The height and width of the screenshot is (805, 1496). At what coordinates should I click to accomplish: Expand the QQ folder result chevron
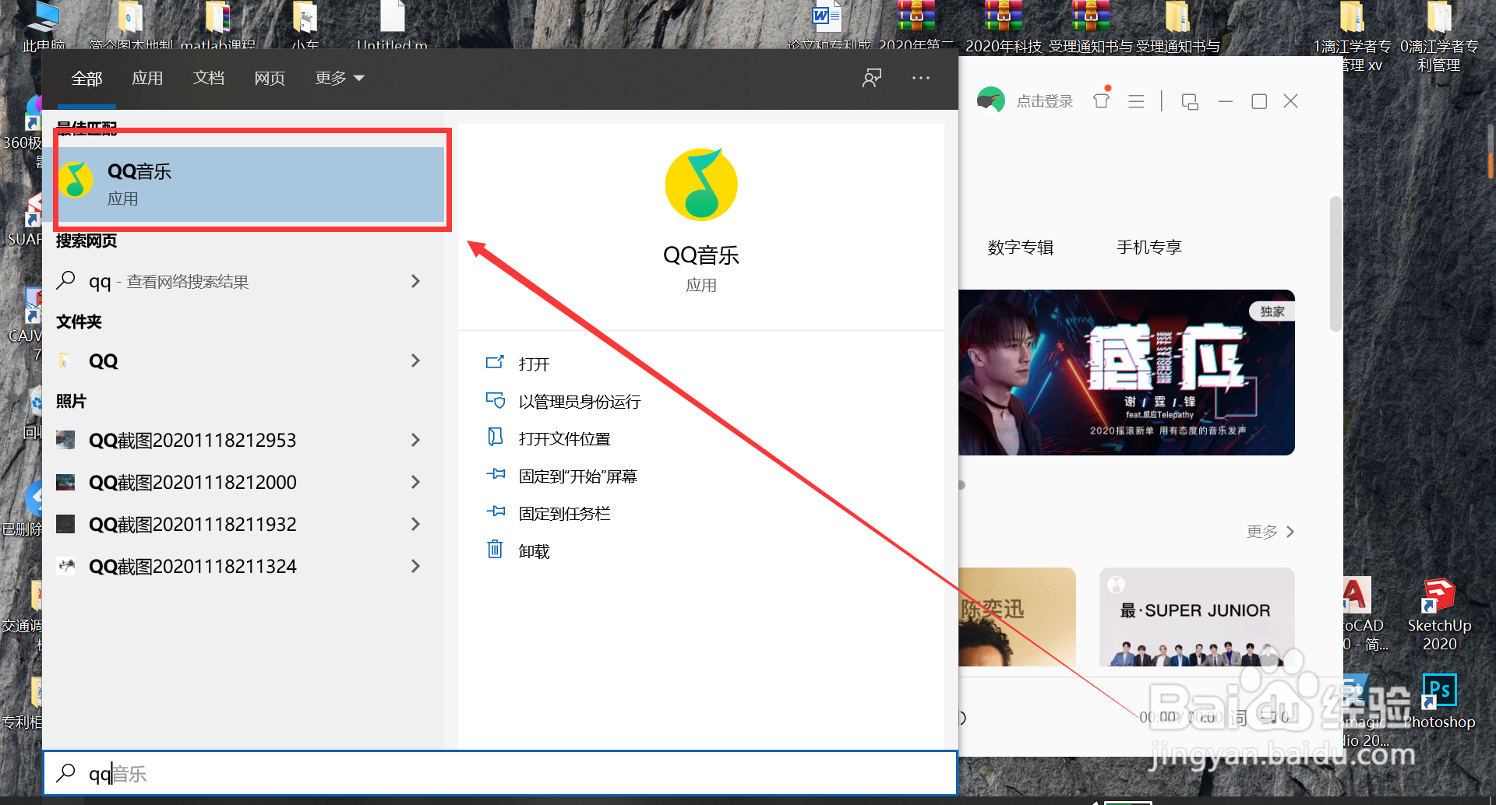[x=416, y=360]
